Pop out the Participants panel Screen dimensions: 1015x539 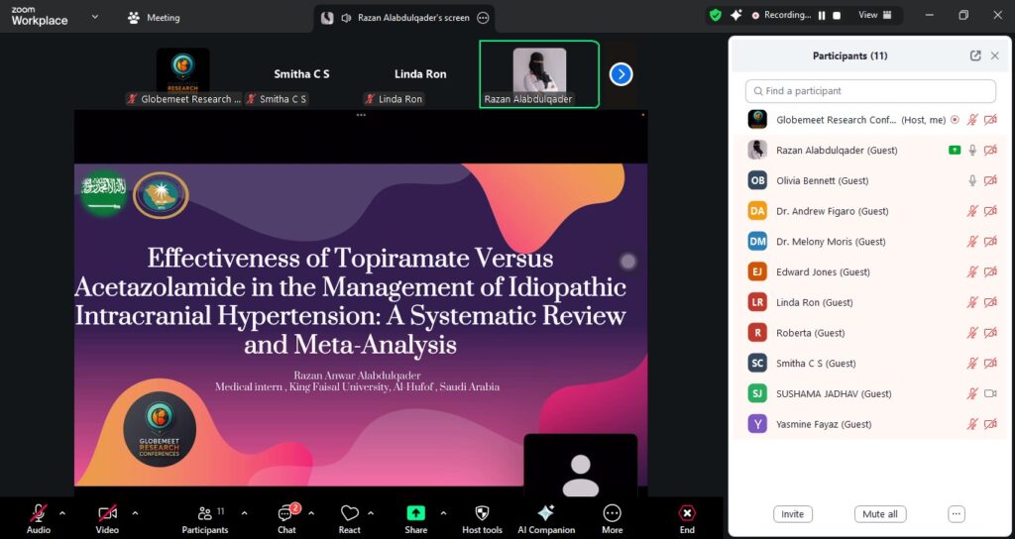click(x=975, y=56)
